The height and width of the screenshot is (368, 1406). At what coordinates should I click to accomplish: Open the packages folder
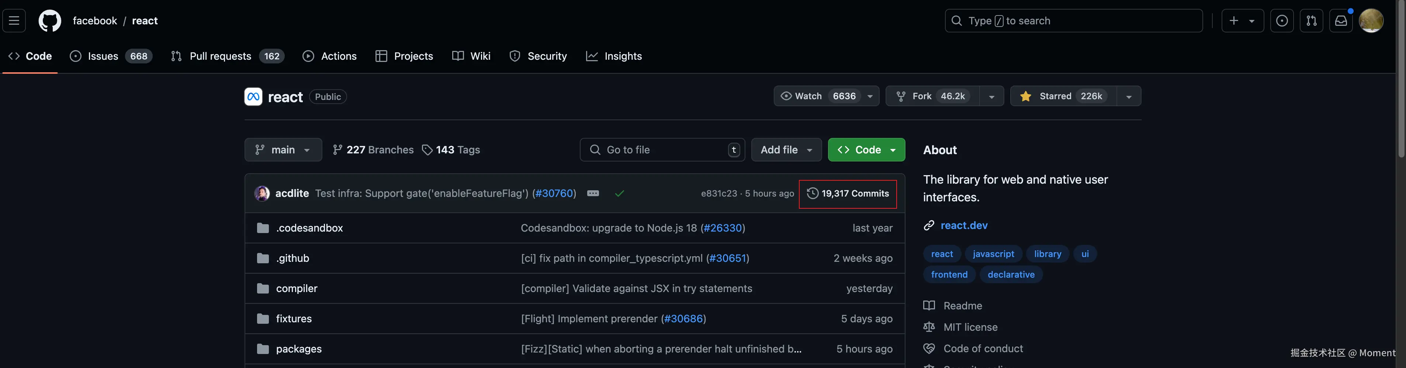tap(298, 349)
